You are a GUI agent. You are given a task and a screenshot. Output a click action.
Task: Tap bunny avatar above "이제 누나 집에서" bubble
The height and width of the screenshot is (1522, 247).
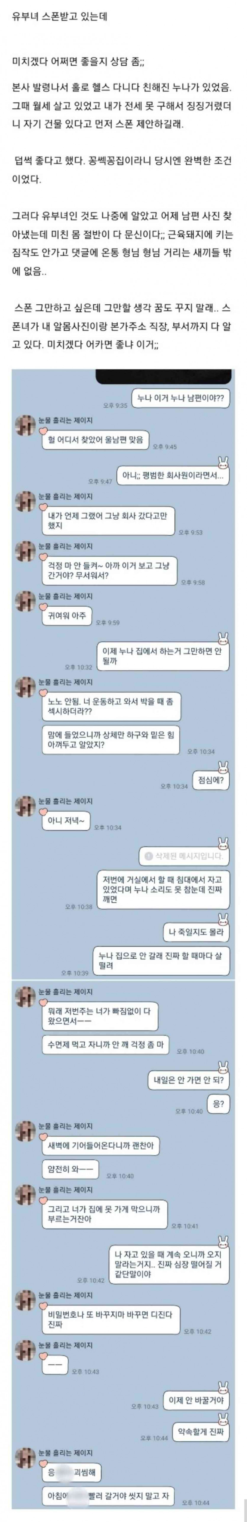pos(223,636)
